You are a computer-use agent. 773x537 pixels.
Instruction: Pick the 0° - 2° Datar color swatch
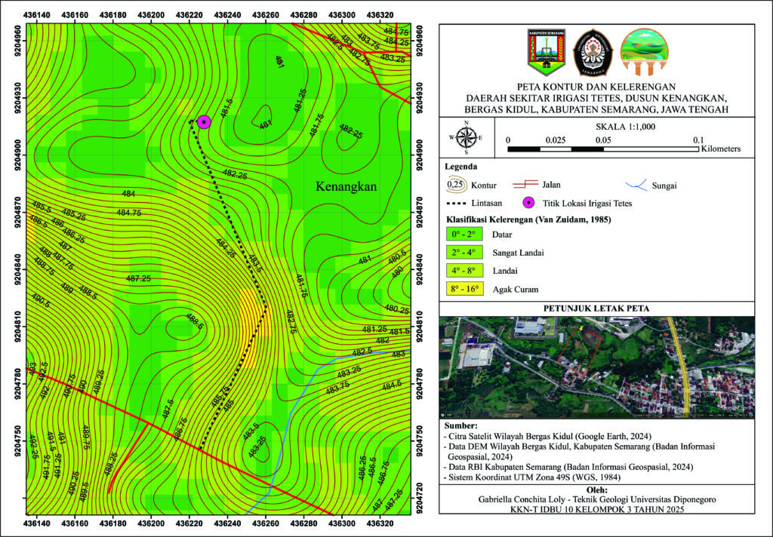pyautogui.click(x=464, y=235)
